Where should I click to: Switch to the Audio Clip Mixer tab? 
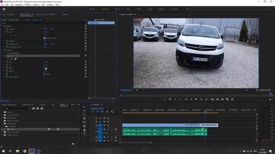pos(46,14)
